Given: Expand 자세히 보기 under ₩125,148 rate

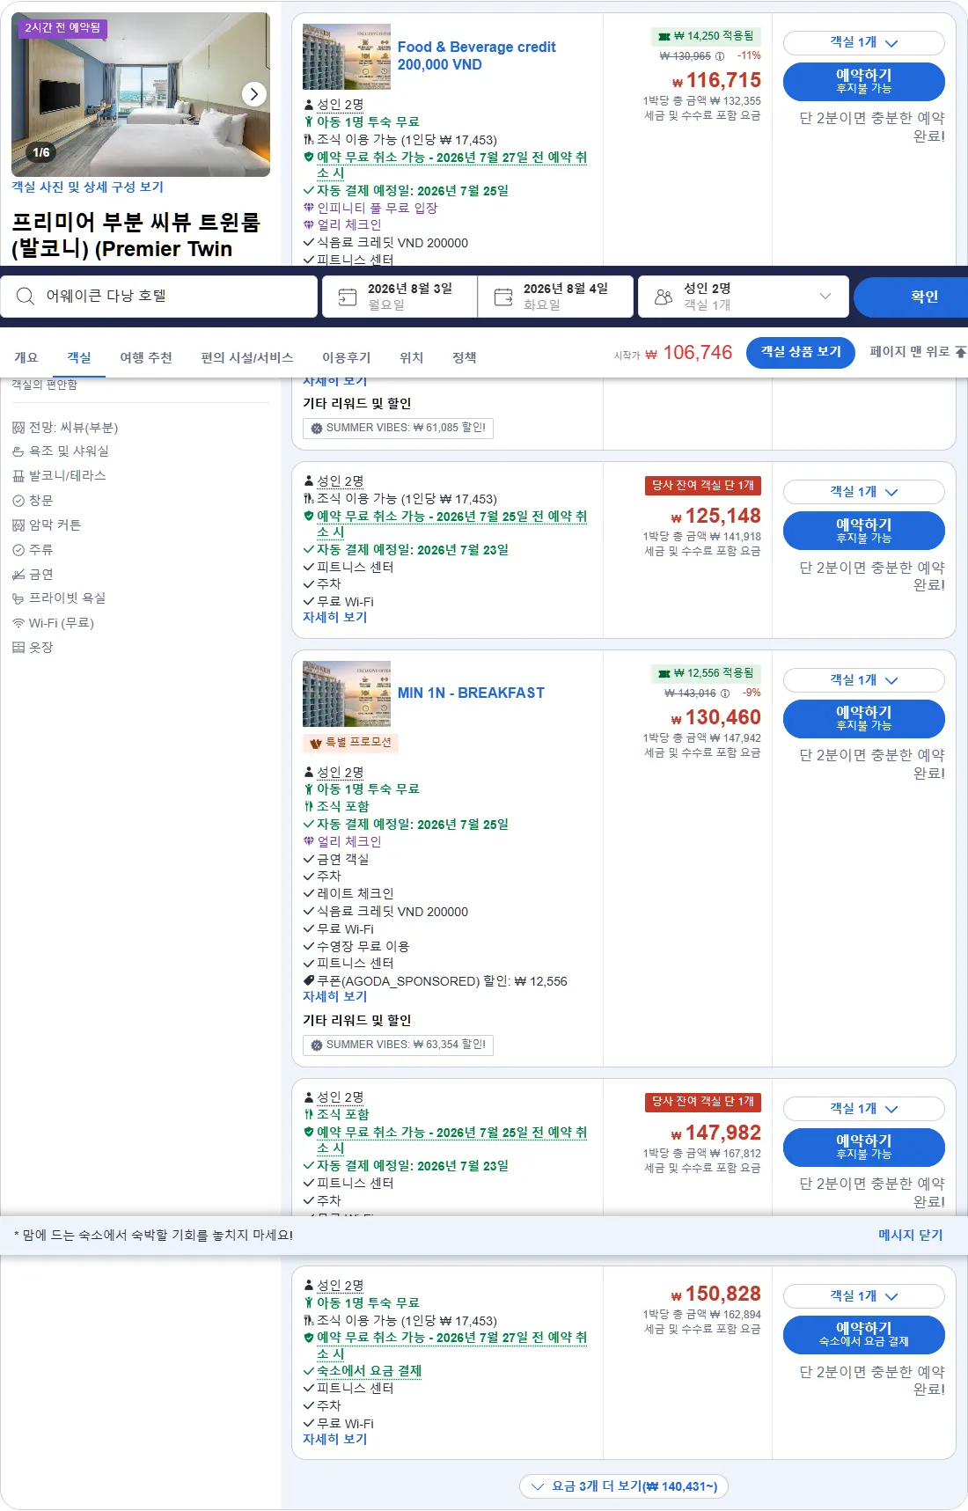Looking at the screenshot, I should point(334,618).
